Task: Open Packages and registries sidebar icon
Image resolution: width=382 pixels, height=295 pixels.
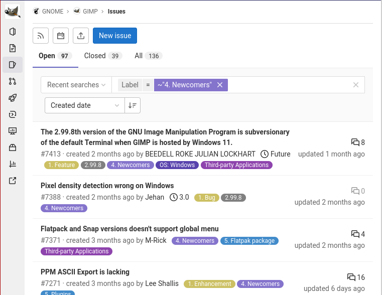Action: (x=13, y=147)
